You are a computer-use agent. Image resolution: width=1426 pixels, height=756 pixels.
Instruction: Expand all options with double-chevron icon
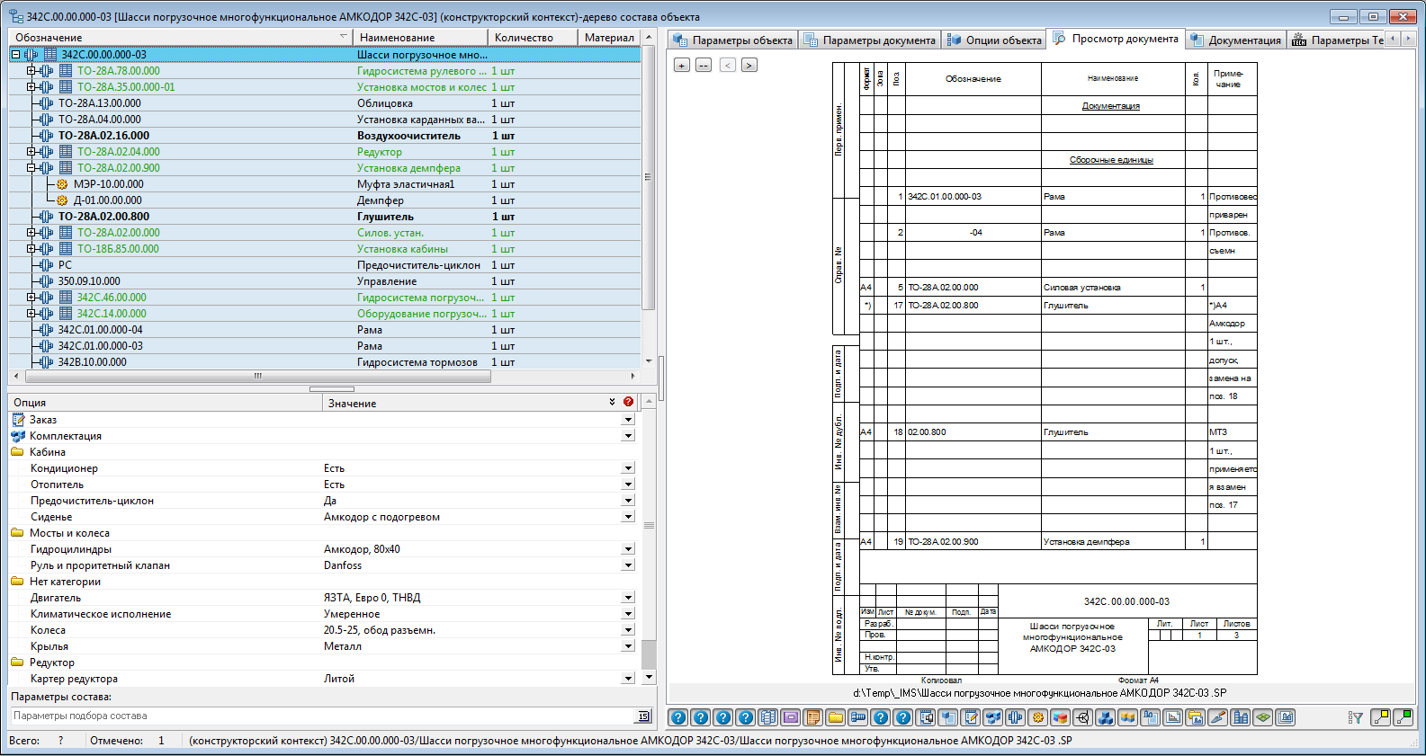click(612, 402)
